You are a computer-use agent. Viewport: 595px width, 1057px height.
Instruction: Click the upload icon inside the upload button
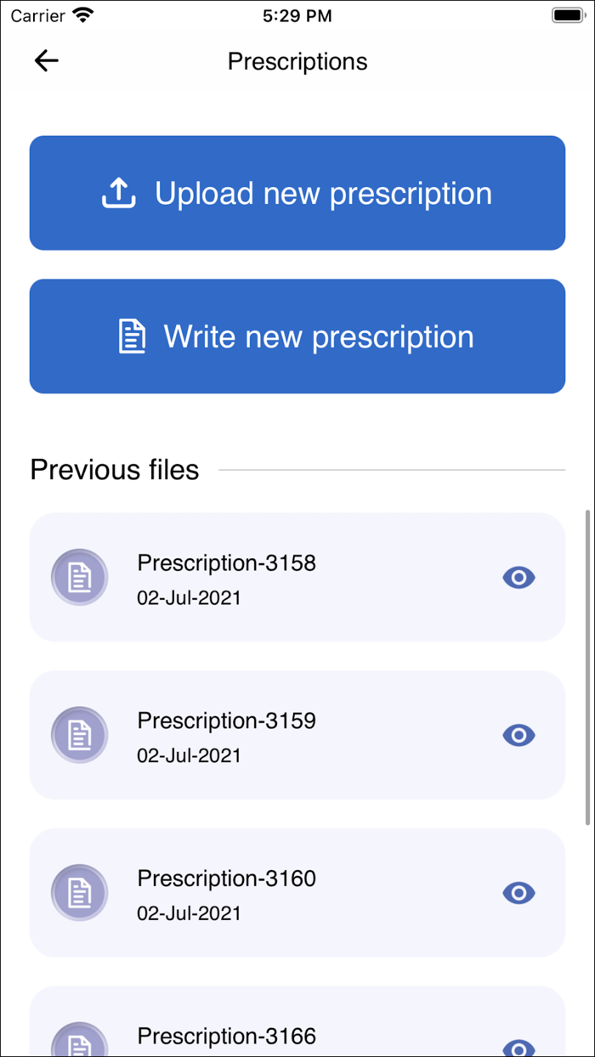coord(118,193)
